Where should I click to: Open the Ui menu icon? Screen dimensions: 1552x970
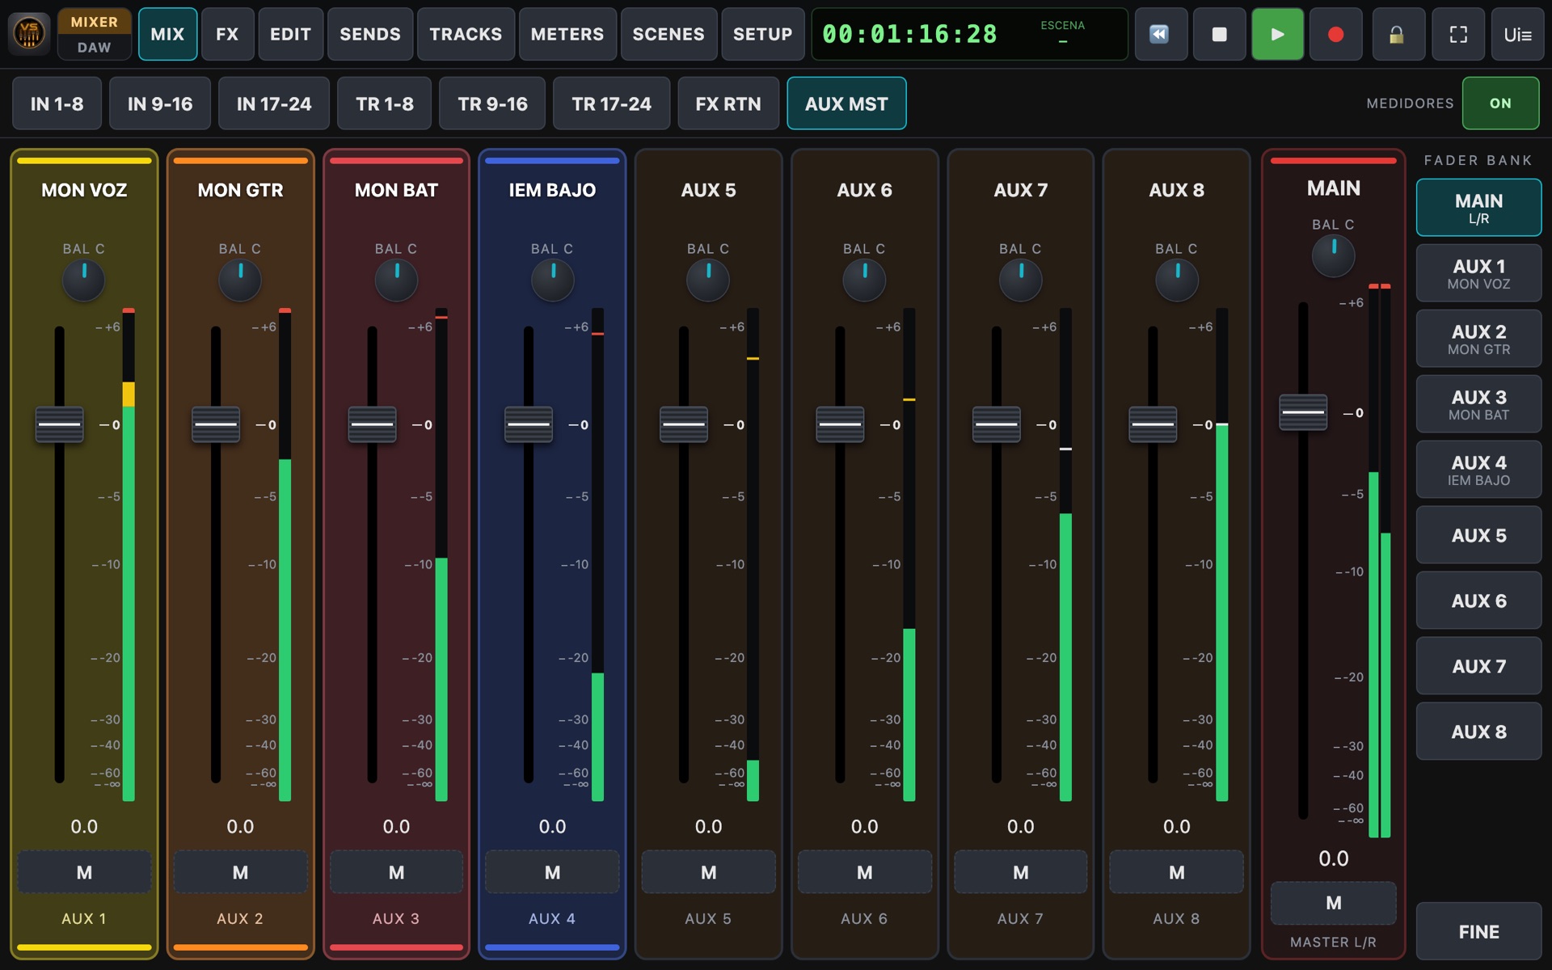1517,34
